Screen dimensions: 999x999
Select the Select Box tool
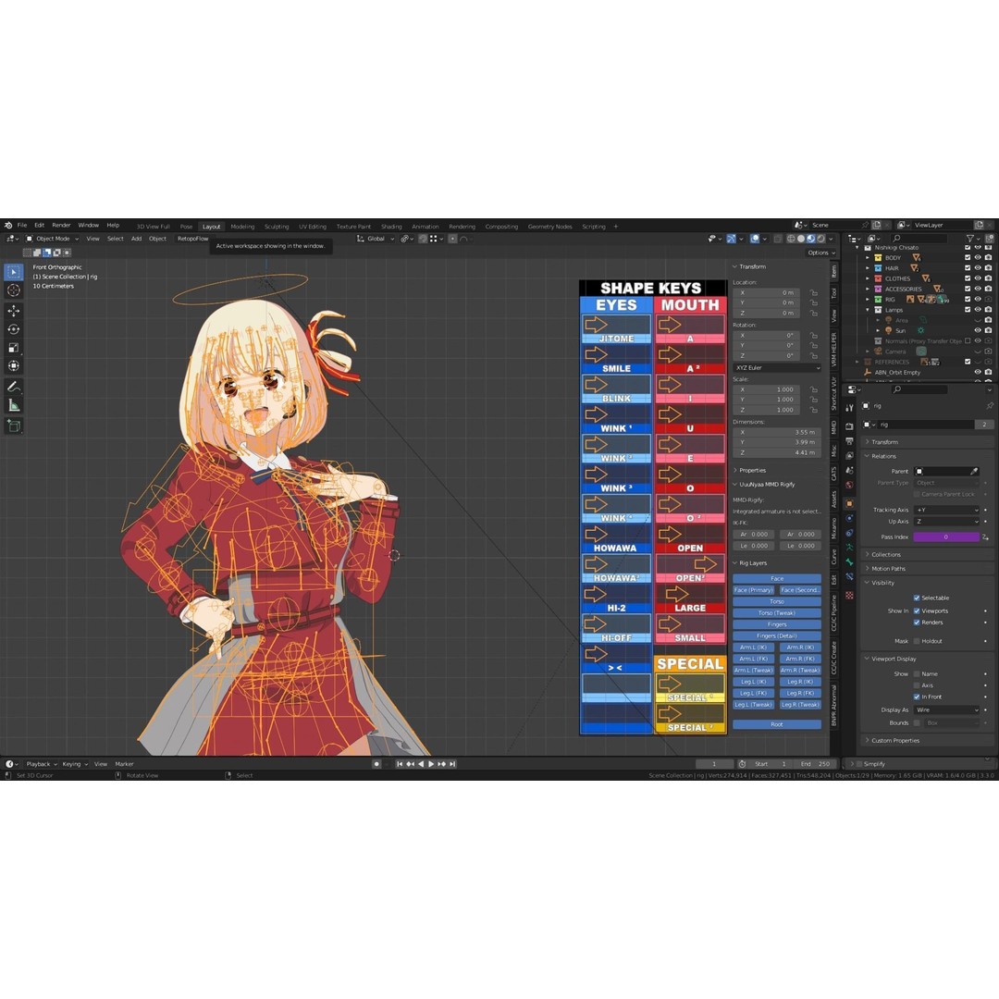click(x=13, y=272)
